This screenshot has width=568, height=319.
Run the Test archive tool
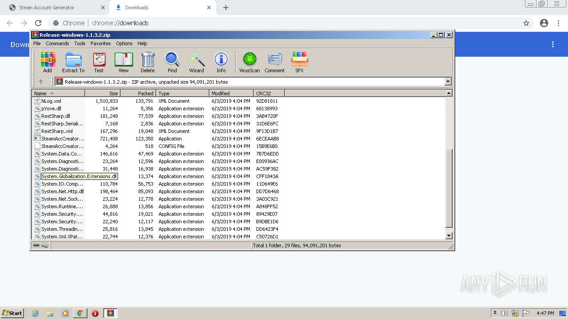pyautogui.click(x=99, y=62)
